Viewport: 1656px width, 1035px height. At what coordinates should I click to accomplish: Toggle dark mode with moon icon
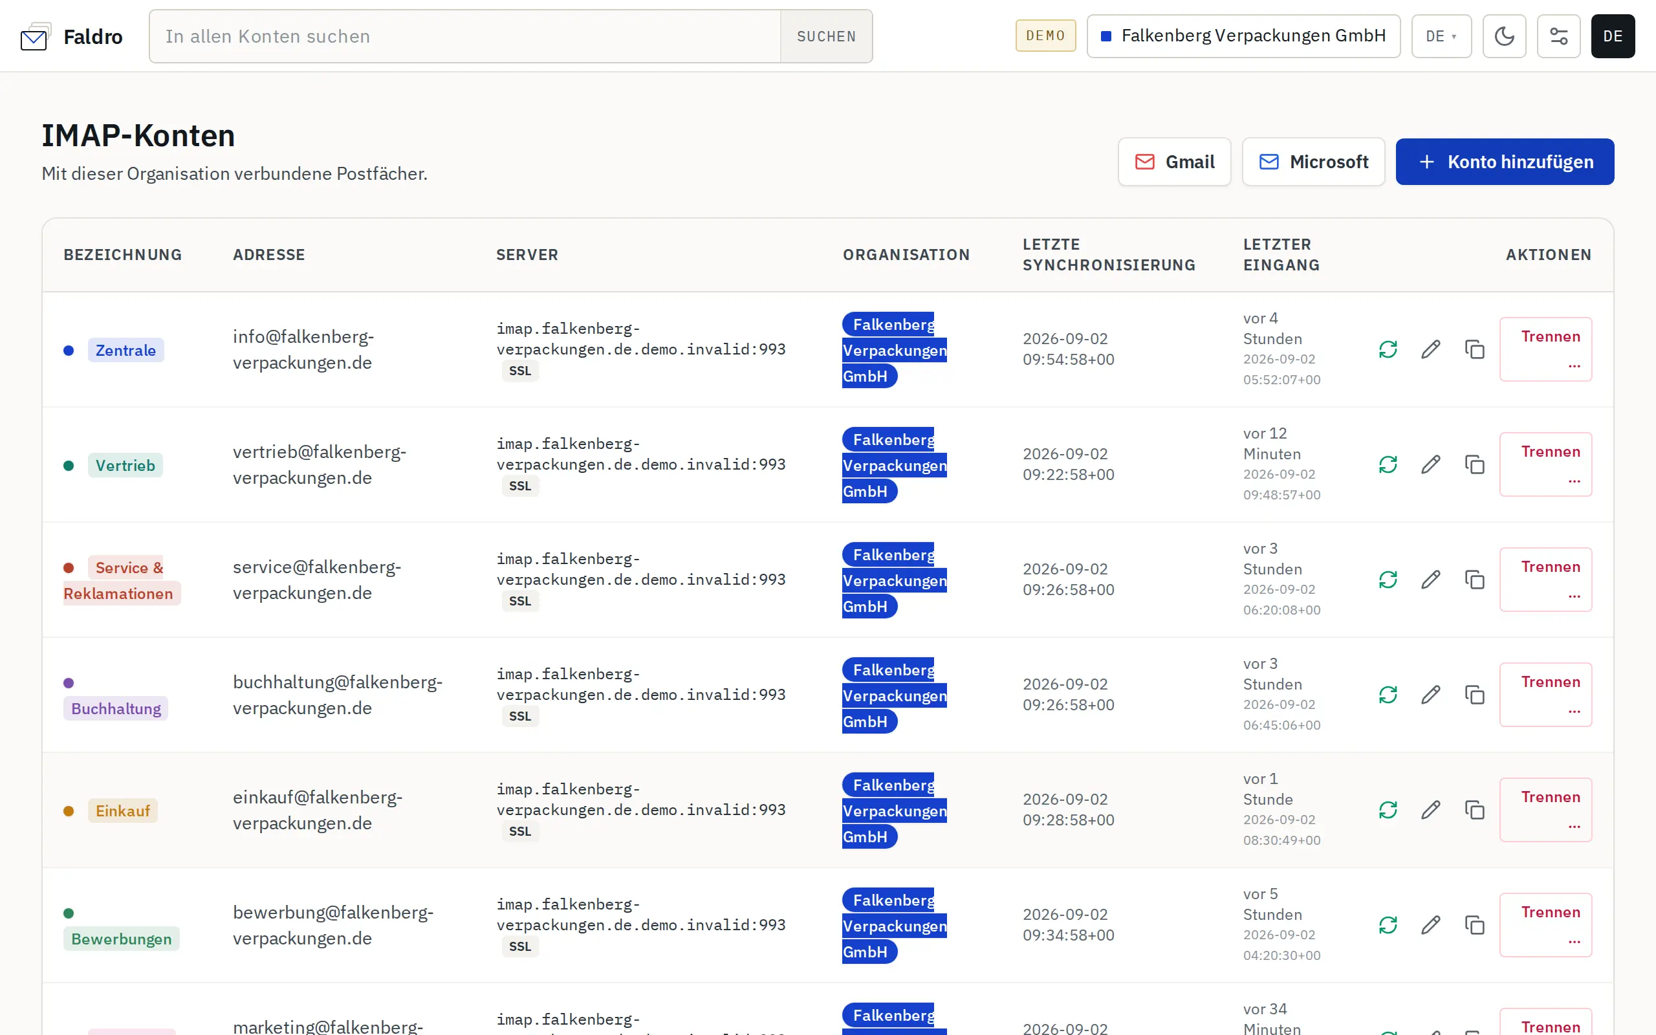tap(1504, 36)
